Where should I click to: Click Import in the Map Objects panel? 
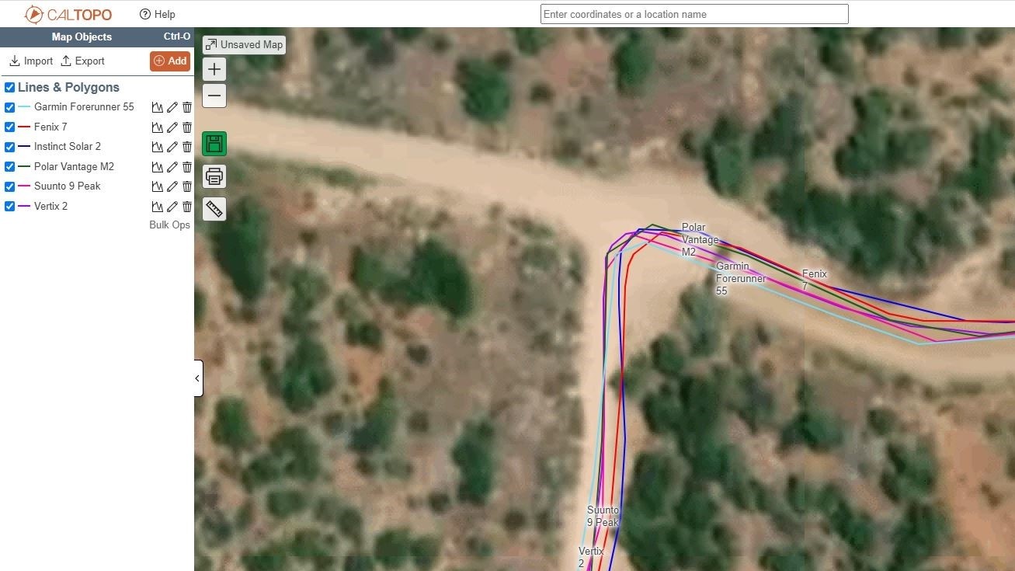31,61
